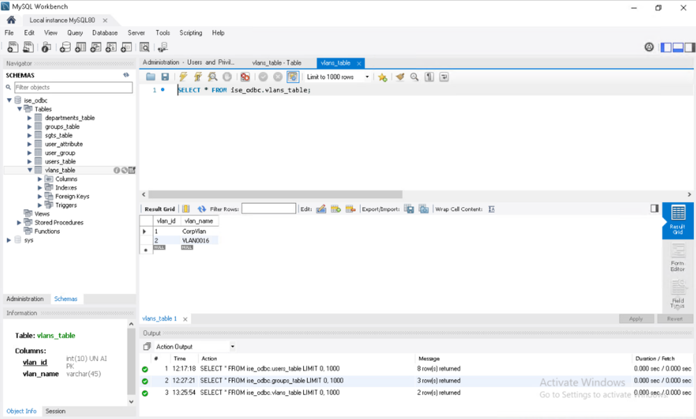The height and width of the screenshot is (419, 696).
Task: Collapse the Tables node
Action: pos(20,109)
